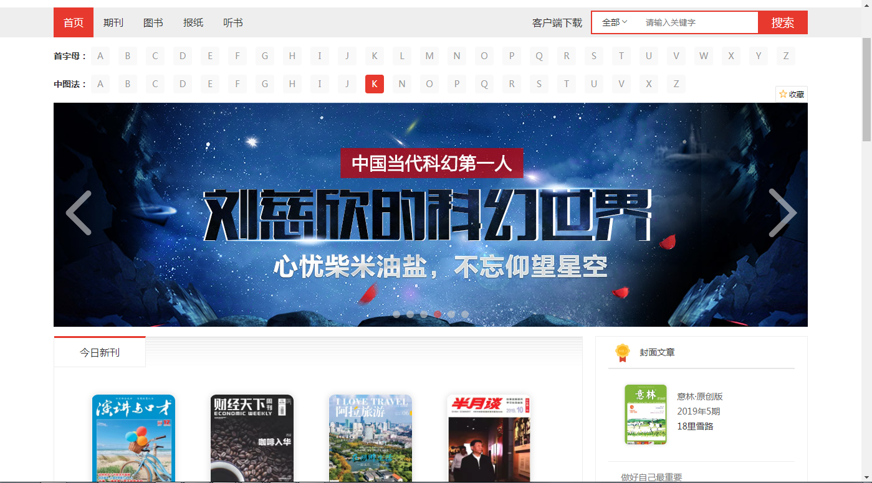872x483 pixels.
Task: Open the 全部 search category dropdown
Action: tap(615, 22)
